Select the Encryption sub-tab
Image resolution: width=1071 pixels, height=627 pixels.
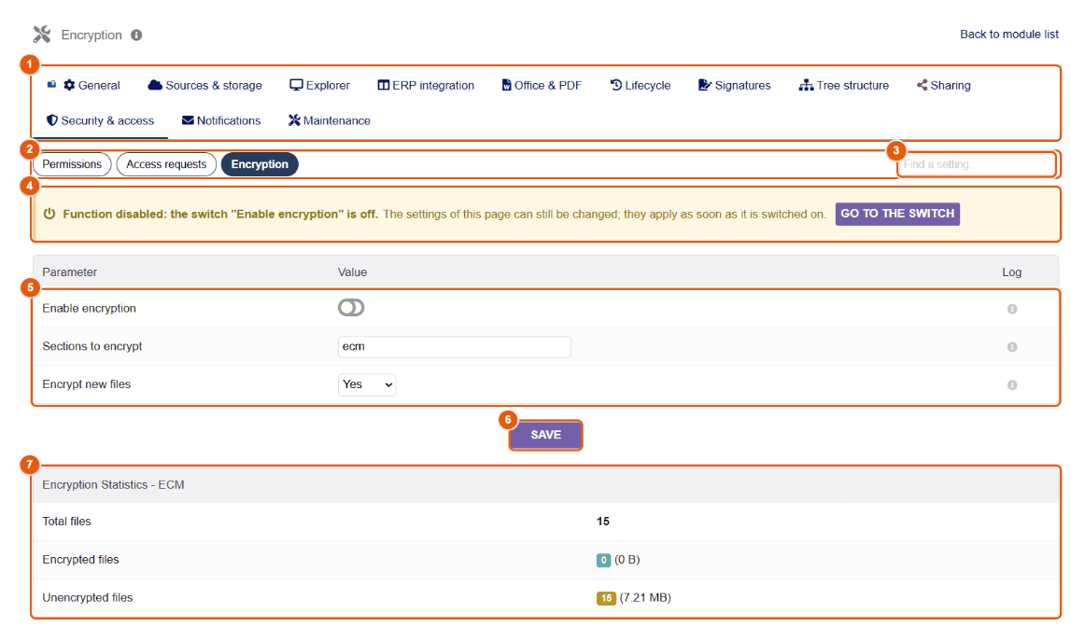coord(260,164)
